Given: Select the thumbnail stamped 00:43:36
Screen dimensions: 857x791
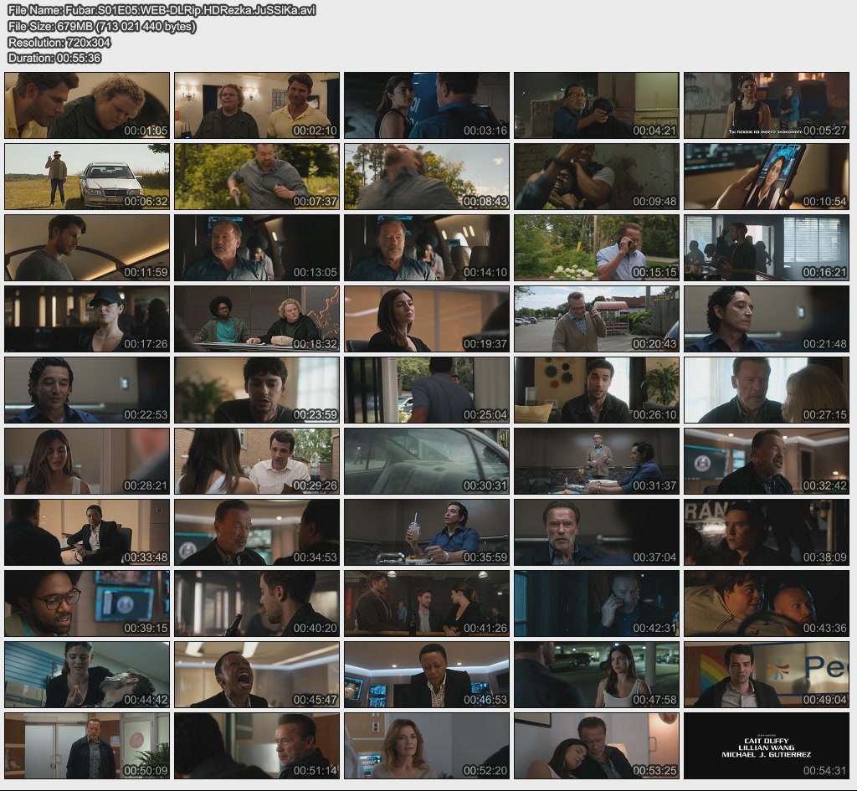Looking at the screenshot, I should tap(767, 604).
